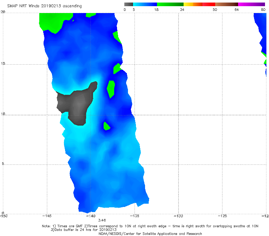
Task: Click the latitude axis label '10'
Action: point(3,114)
